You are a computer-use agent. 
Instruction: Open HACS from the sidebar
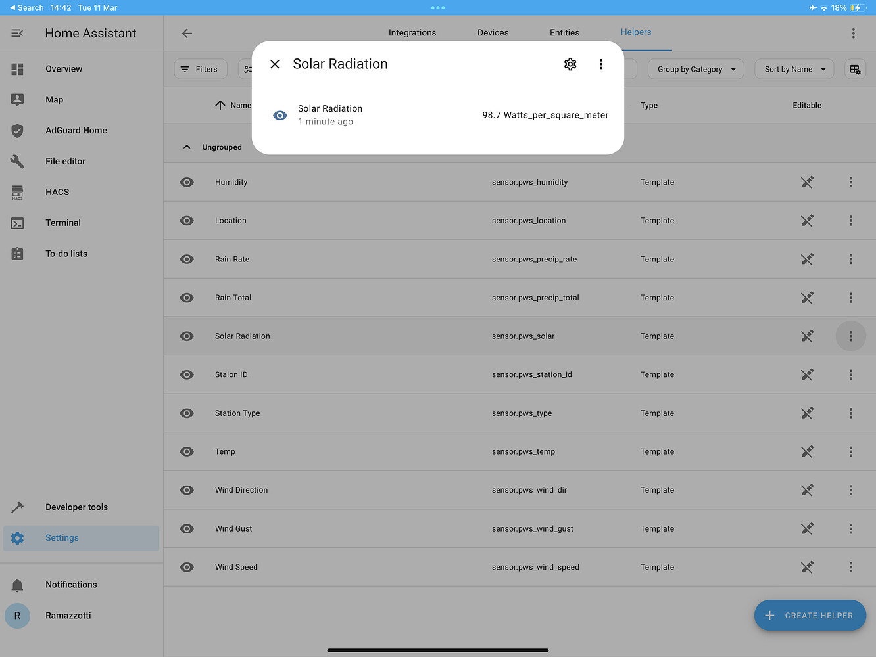[57, 192]
